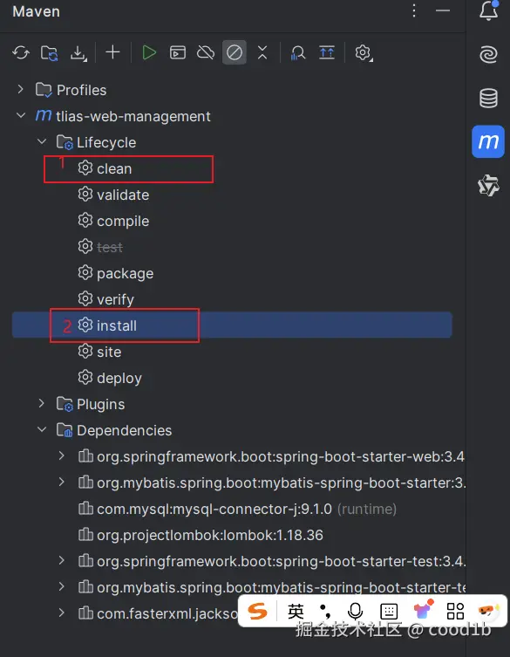Expand the Plugins folder
The height and width of the screenshot is (657, 510).
click(41, 403)
